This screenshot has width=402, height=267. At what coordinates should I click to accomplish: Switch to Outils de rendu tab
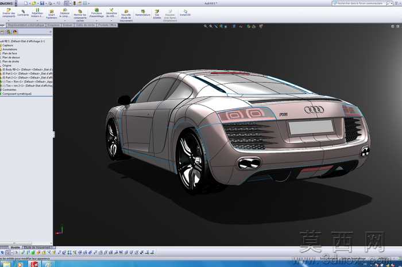click(86, 25)
